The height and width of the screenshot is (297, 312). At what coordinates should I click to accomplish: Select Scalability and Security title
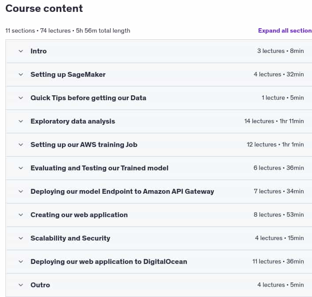click(x=70, y=238)
